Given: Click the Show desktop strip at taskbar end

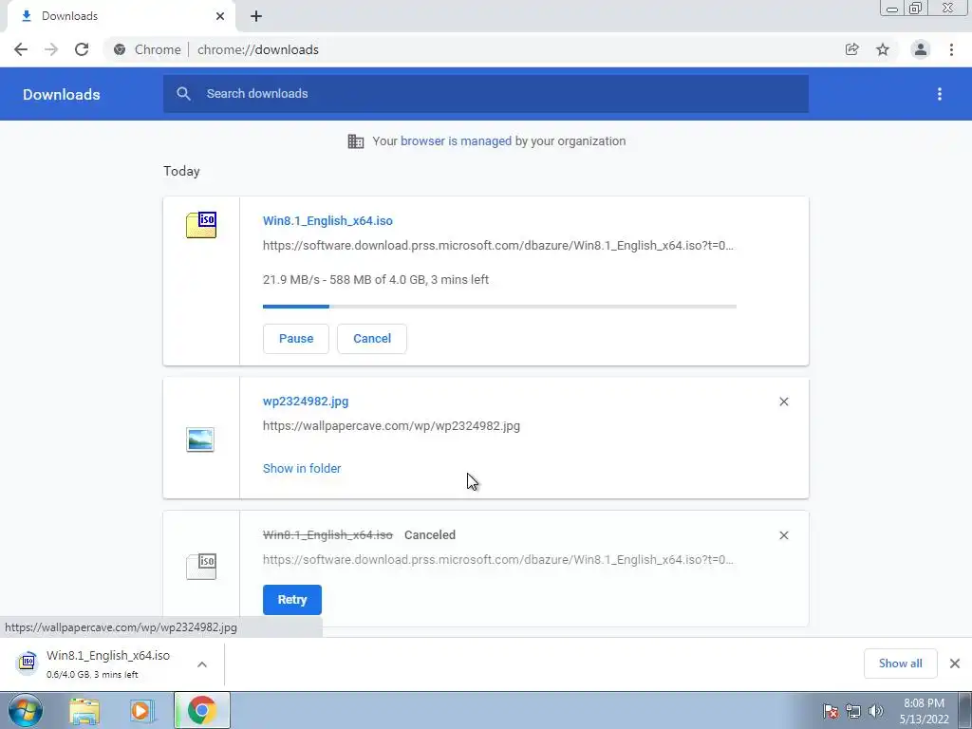Looking at the screenshot, I should 964,710.
